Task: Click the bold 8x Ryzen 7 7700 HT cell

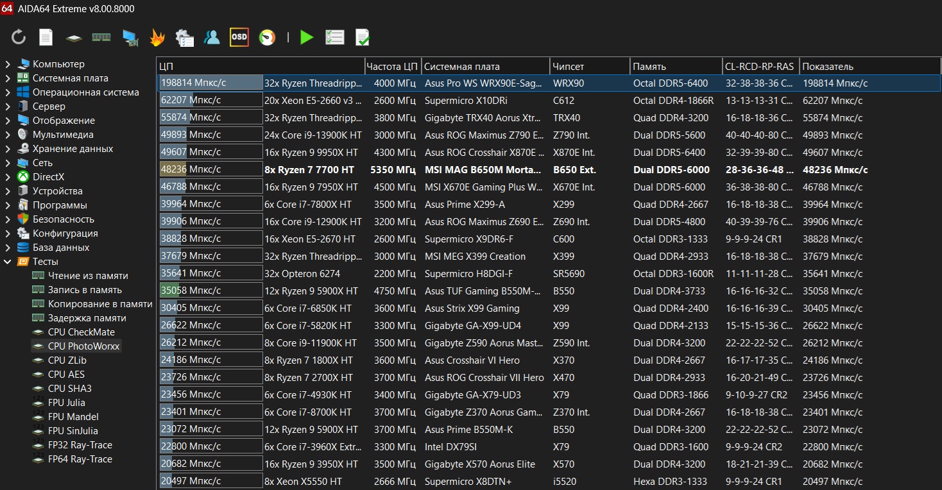Action: [309, 170]
